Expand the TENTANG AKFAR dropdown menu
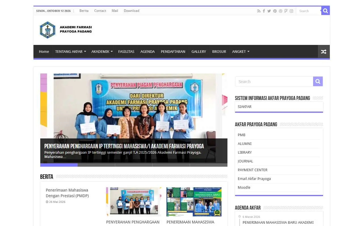 (x=70, y=52)
